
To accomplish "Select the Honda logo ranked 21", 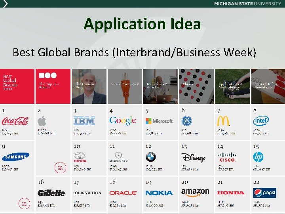I will [231, 193].
